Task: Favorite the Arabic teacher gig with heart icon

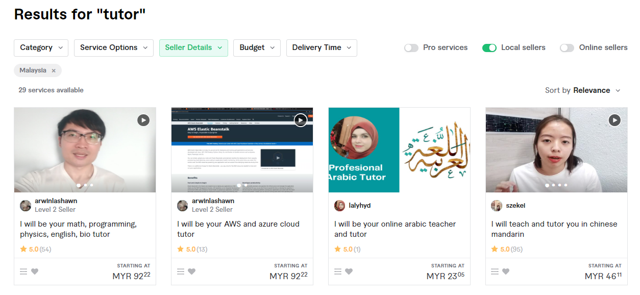Action: (x=349, y=272)
